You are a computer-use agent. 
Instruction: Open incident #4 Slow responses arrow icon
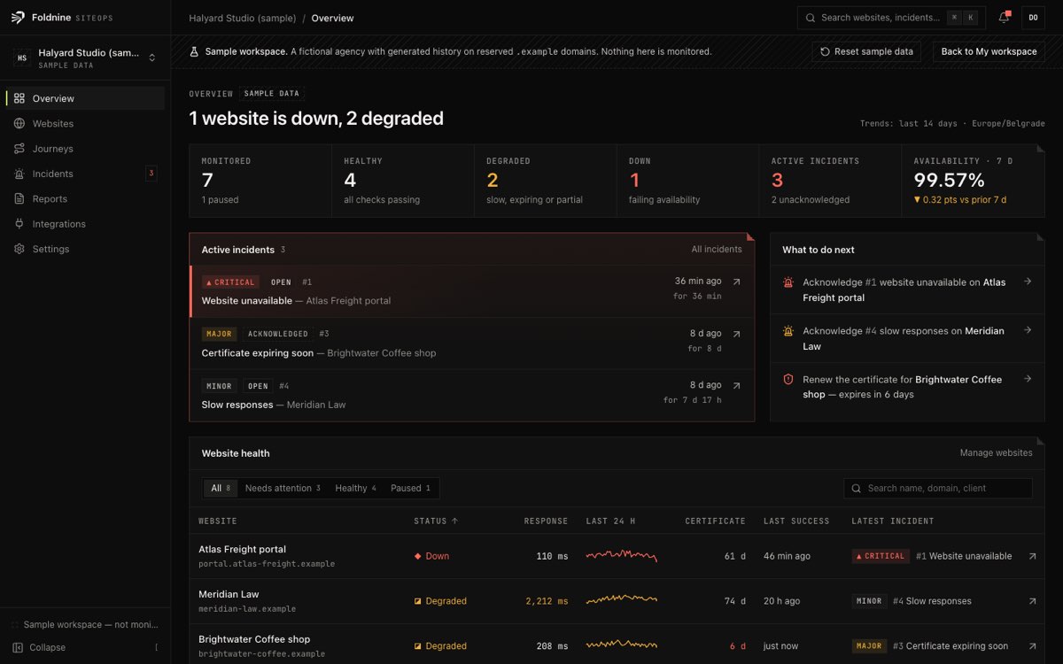736,386
